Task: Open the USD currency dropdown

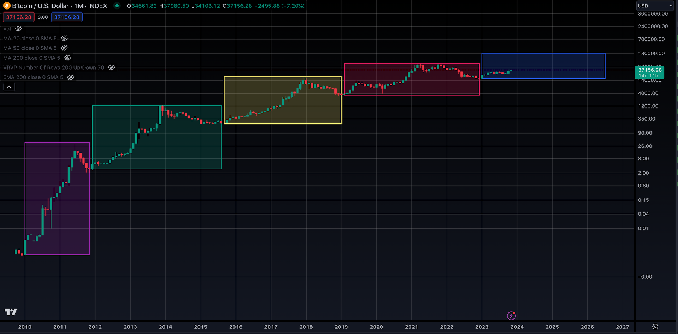Action: (x=655, y=6)
